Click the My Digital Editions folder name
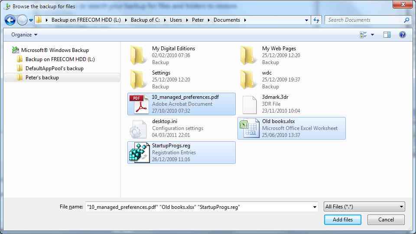This screenshot has height=234, width=416. click(x=173, y=49)
